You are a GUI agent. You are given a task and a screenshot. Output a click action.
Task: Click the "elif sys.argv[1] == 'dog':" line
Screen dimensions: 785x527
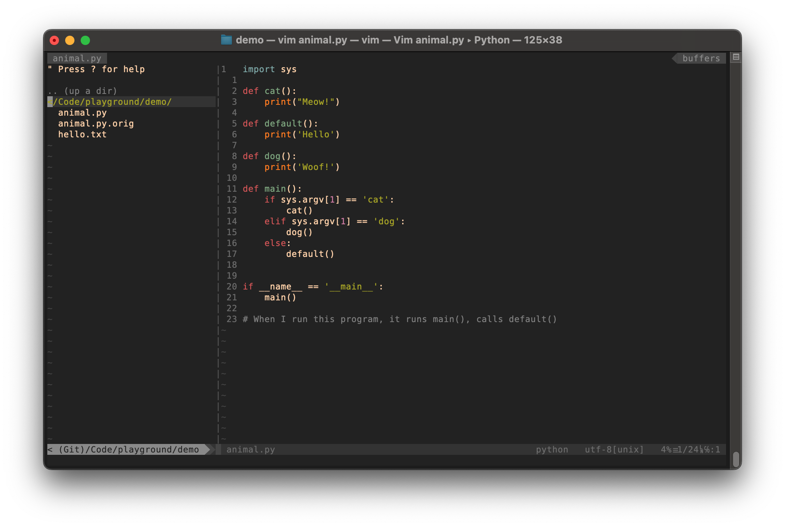(x=335, y=221)
